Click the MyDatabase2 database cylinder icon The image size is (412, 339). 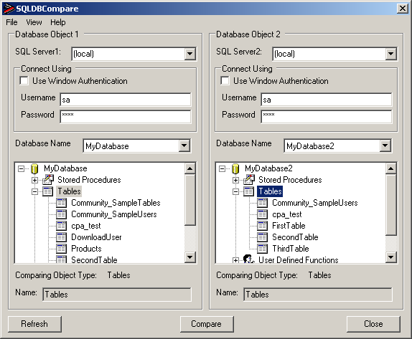click(235, 168)
